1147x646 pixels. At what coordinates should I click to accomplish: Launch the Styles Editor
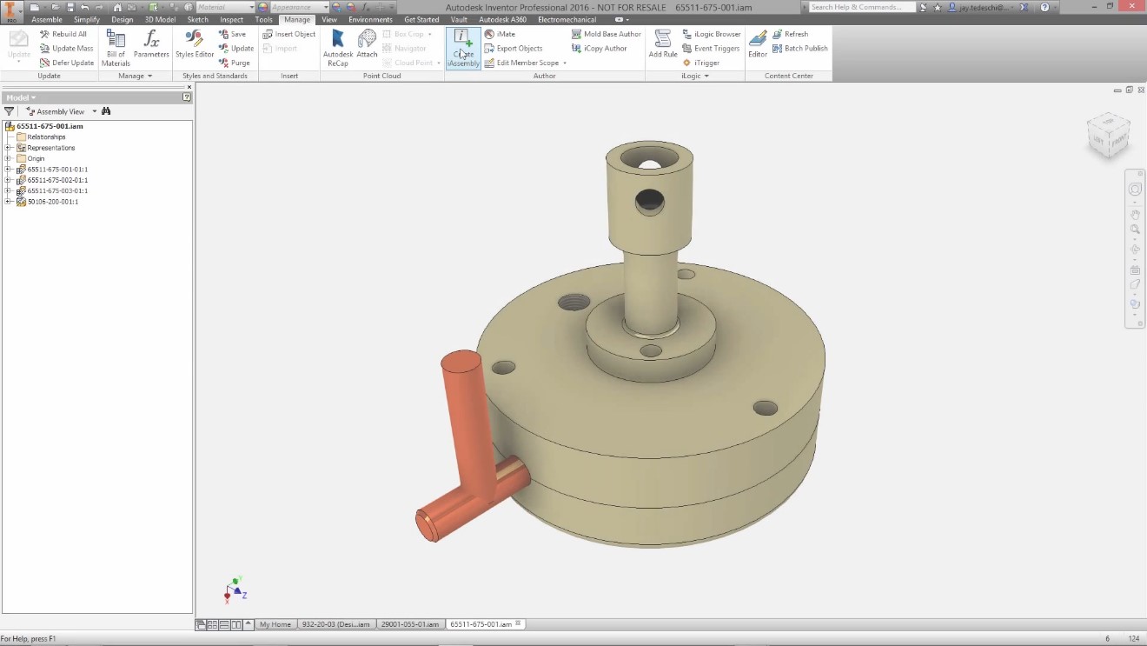[195, 44]
